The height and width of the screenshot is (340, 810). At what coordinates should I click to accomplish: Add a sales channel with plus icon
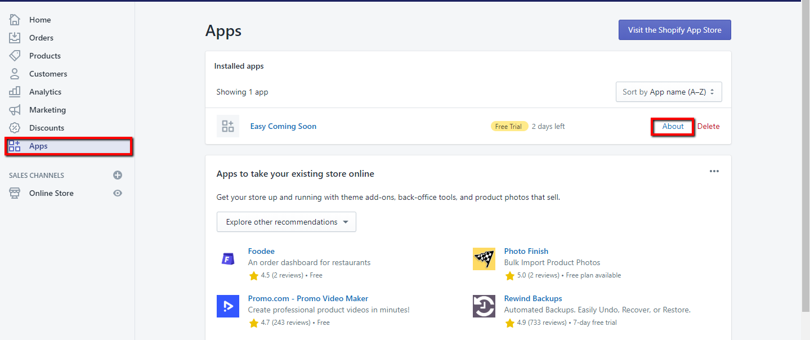(118, 175)
